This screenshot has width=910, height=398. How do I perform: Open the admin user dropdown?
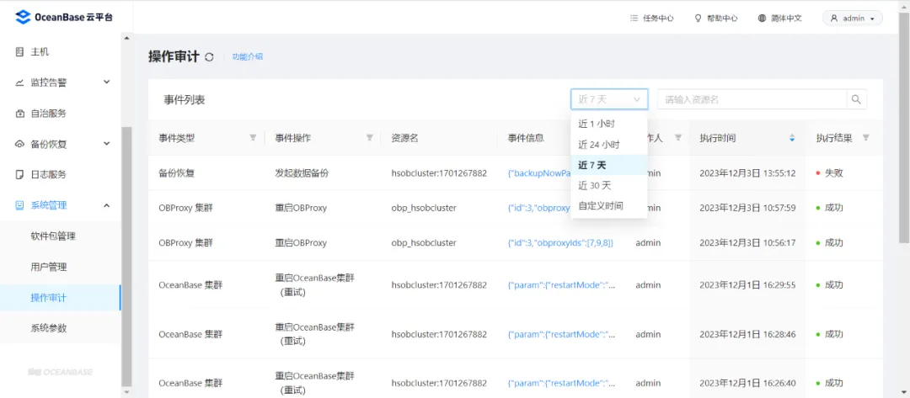(852, 18)
